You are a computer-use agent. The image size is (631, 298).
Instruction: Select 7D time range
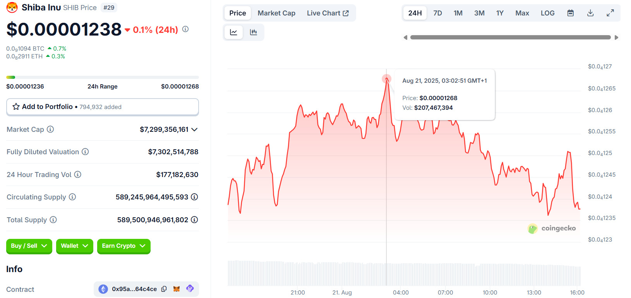pos(437,13)
